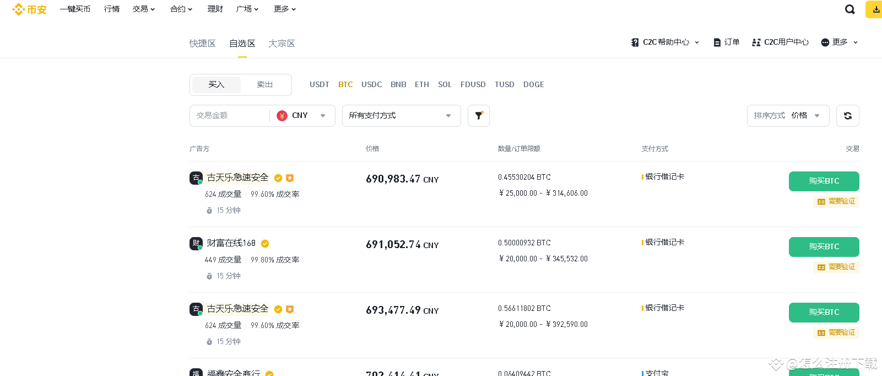Switch to 买入 buy mode
Viewport: 882px width, 376px height.
(217, 85)
